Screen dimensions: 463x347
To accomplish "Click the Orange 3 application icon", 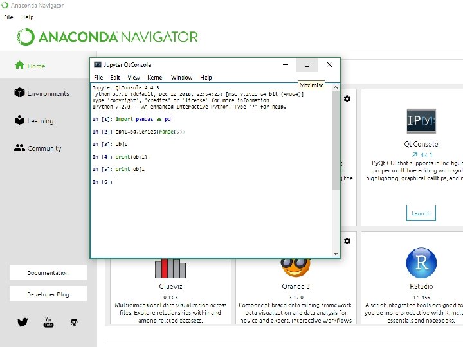I will coord(295,267).
